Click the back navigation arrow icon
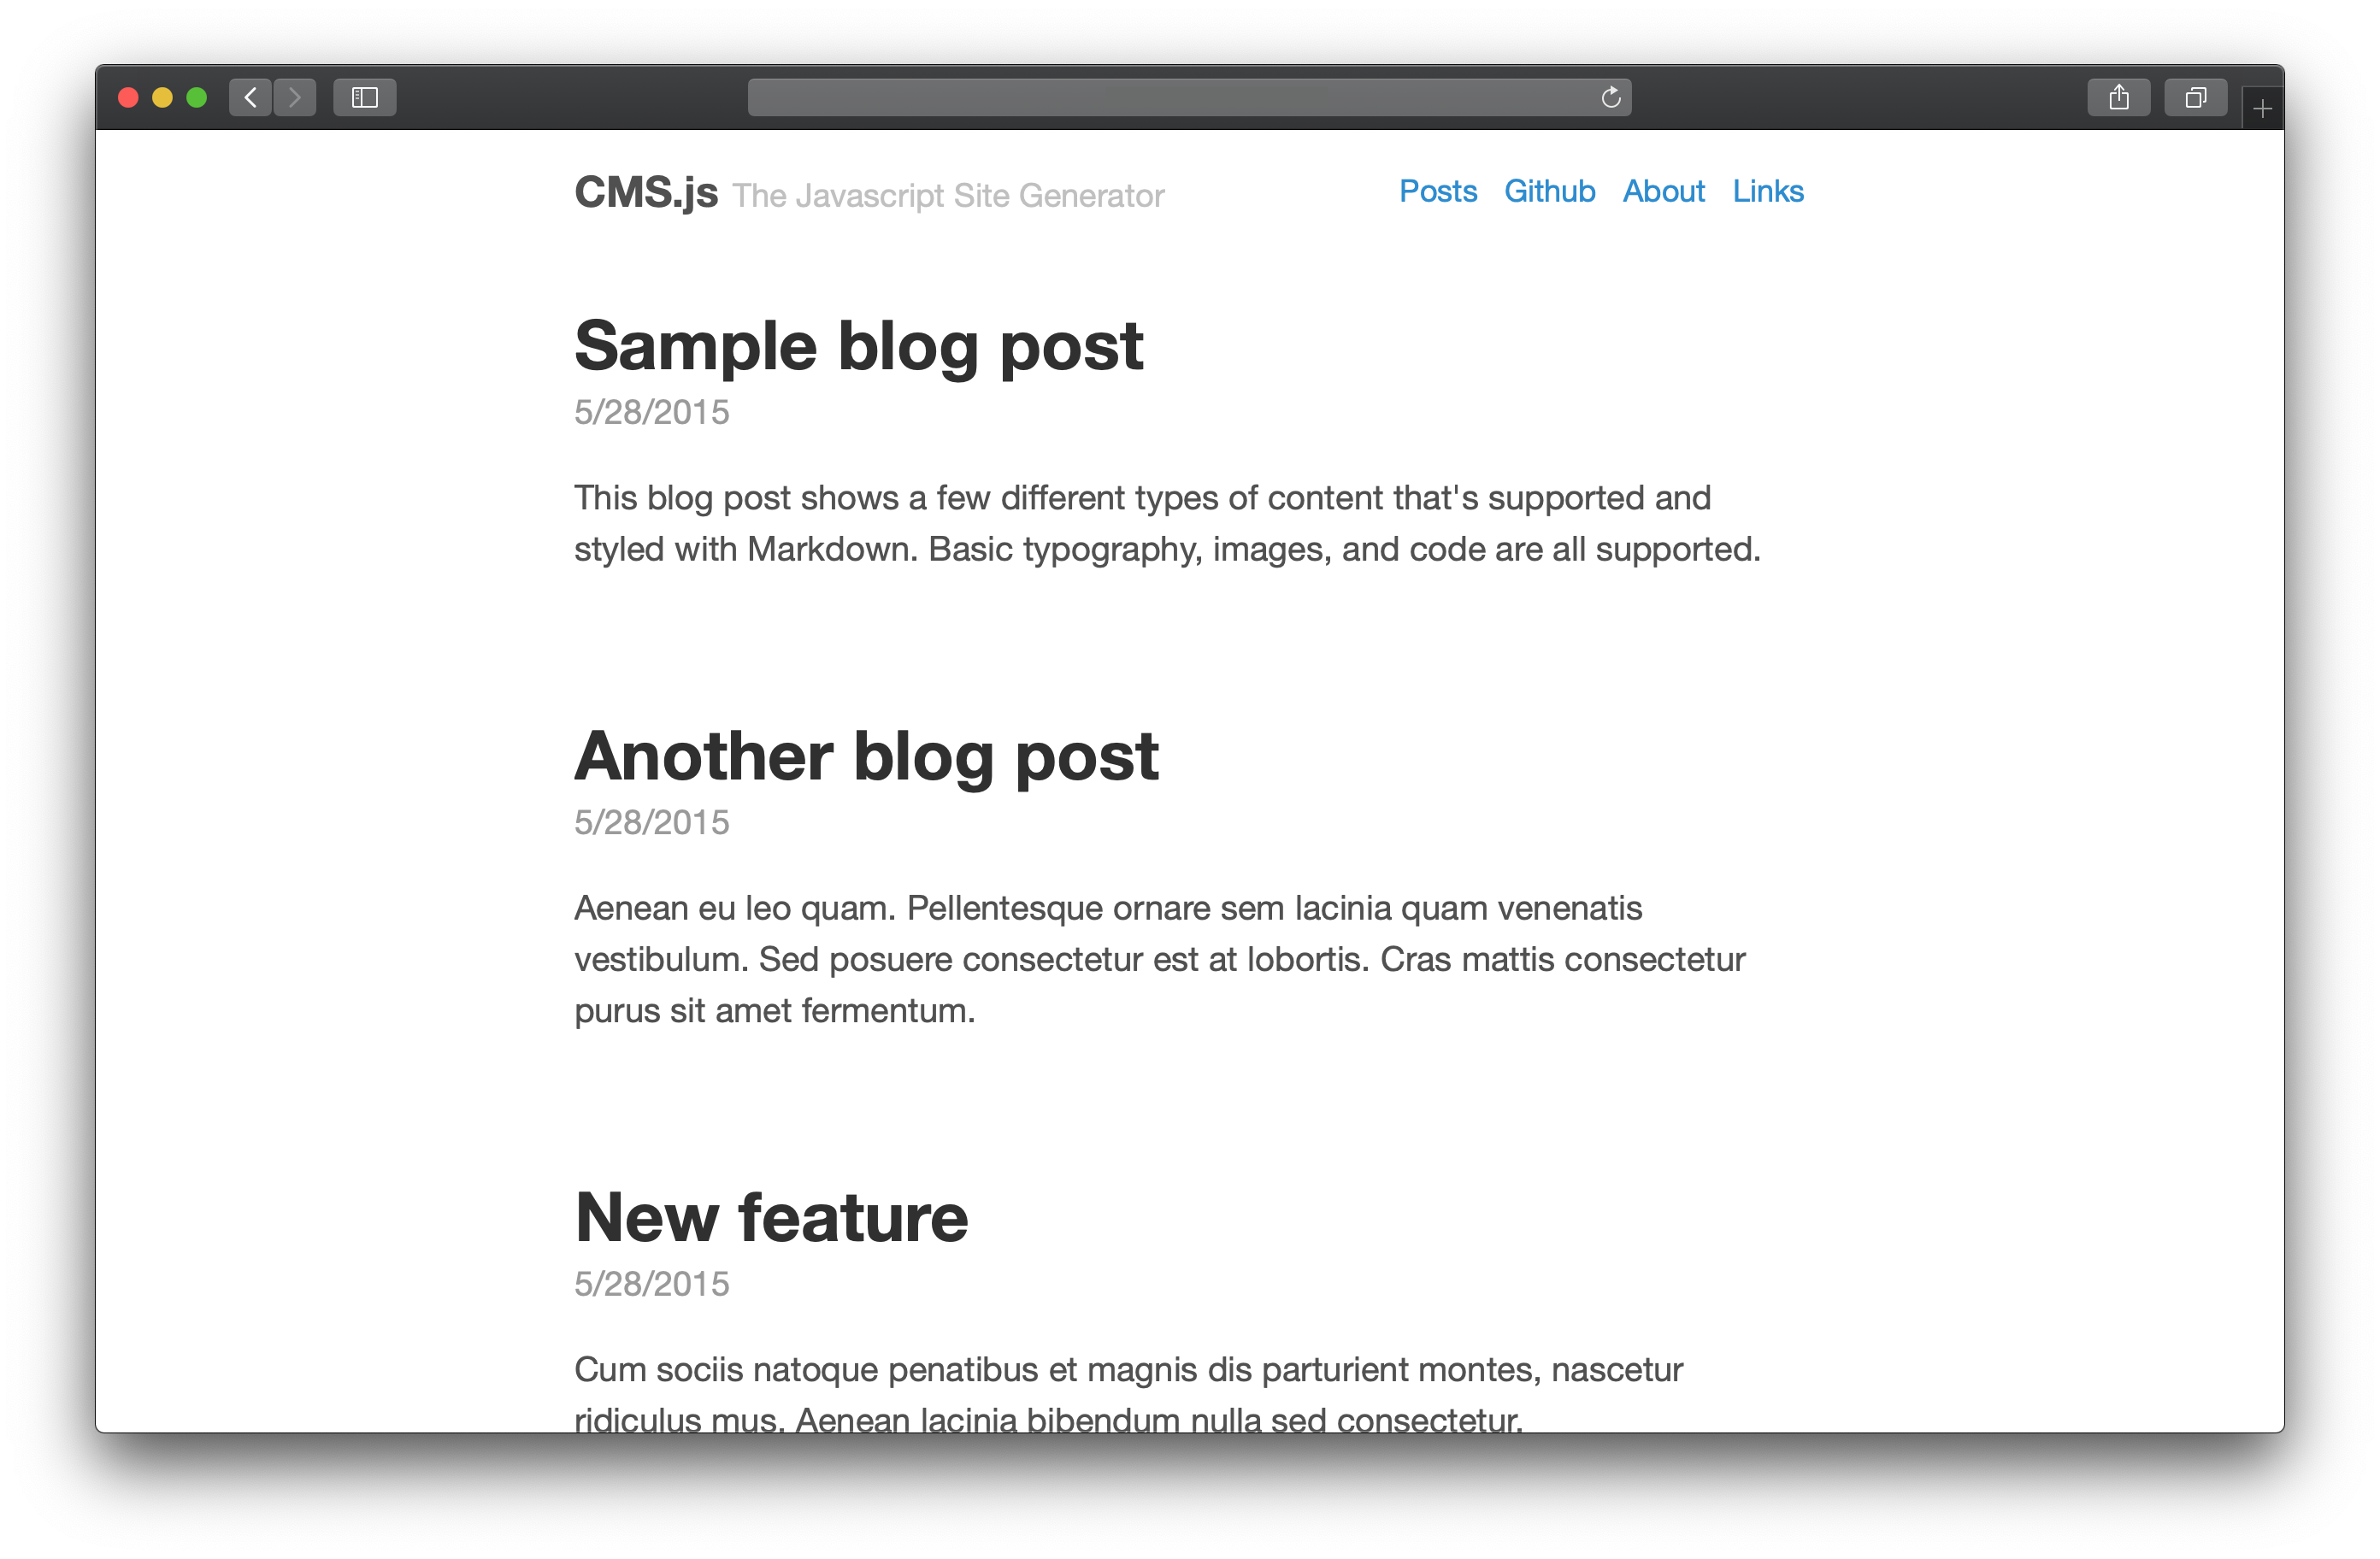This screenshot has height=1559, width=2380. pos(252,96)
